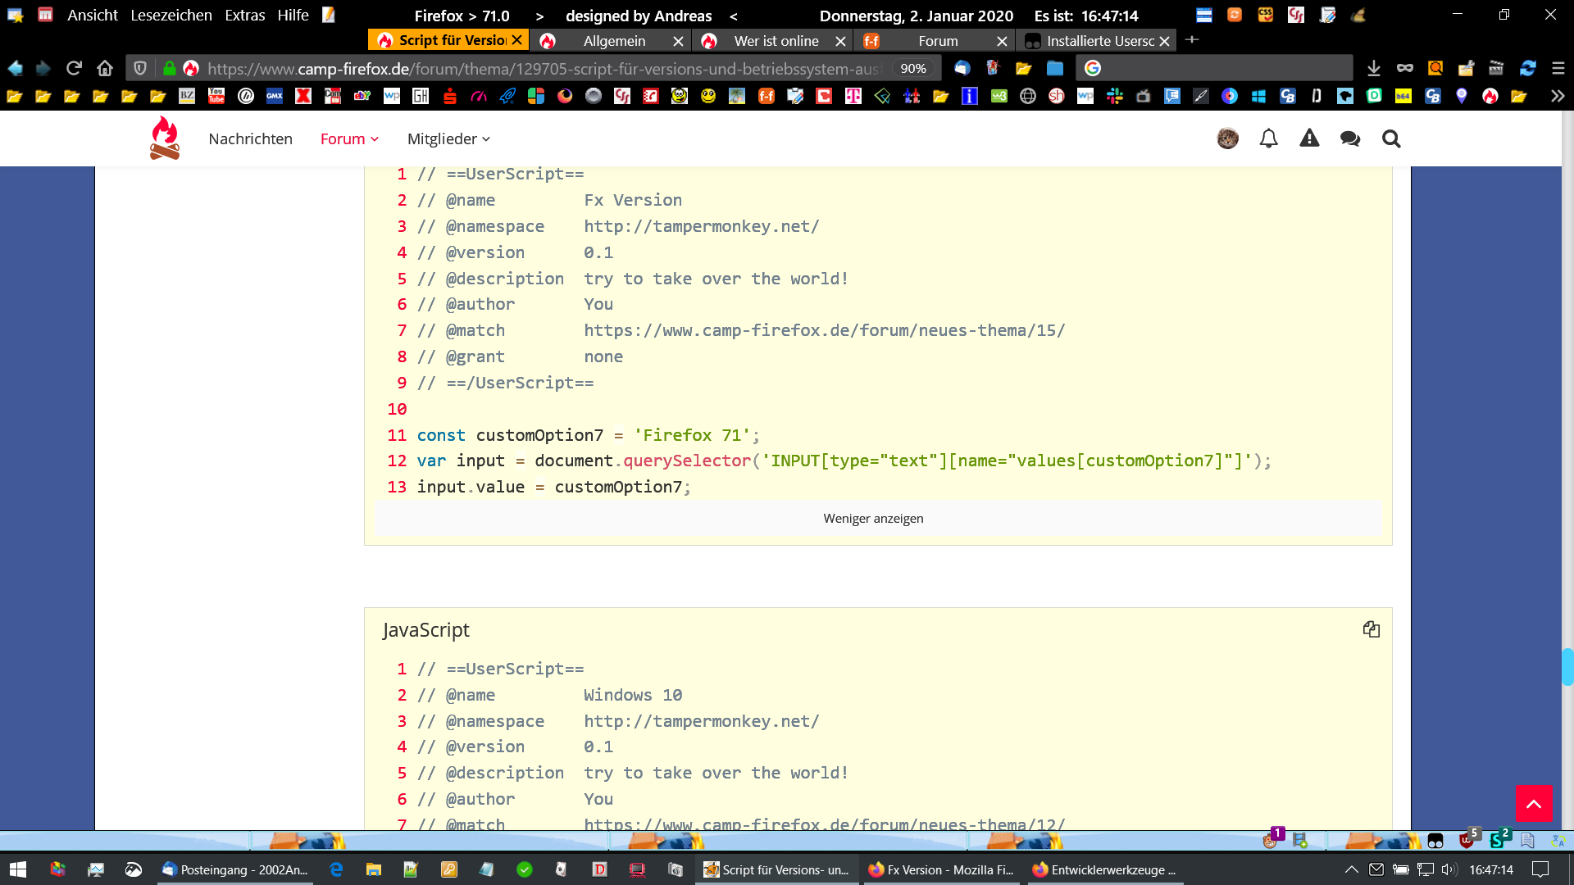Expand the Mitglieder dropdown menu
This screenshot has width=1574, height=885.
[x=448, y=138]
